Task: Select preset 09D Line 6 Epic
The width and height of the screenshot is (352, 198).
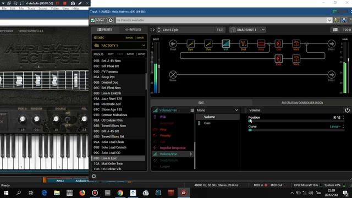Action: pyautogui.click(x=119, y=158)
